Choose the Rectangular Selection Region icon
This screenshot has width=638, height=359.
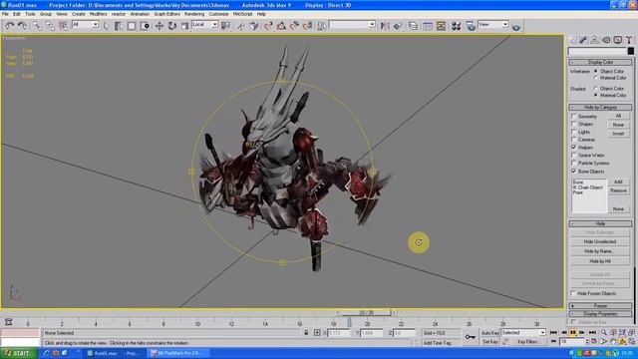coord(132,26)
